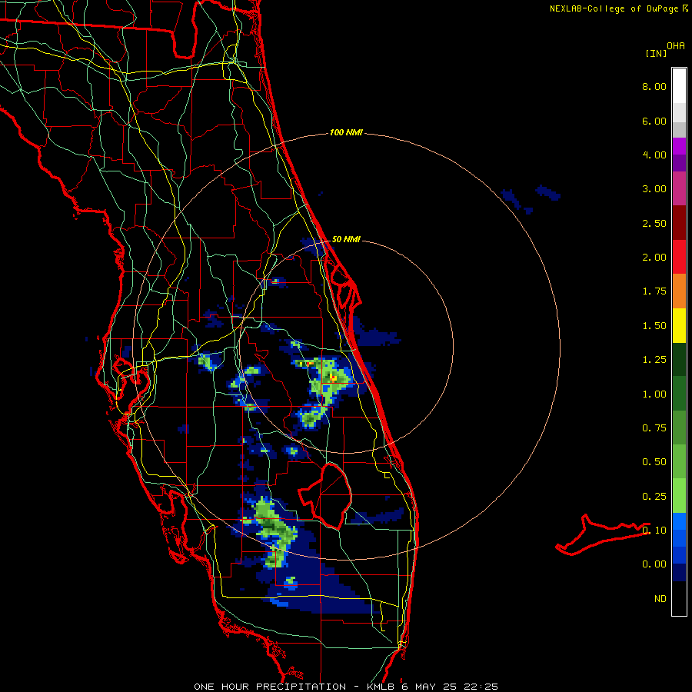
Task: Click the 0.10 legend value
Action: (x=654, y=531)
